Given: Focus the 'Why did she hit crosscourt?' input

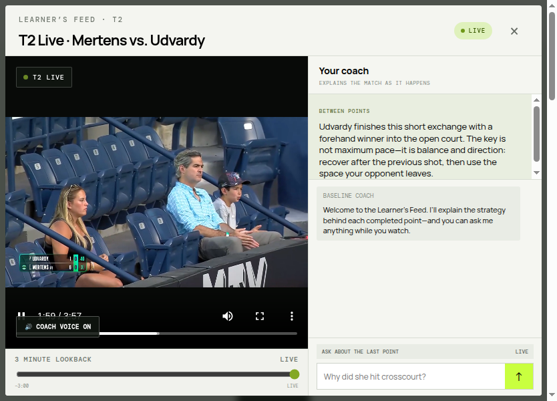Looking at the screenshot, I should (411, 376).
